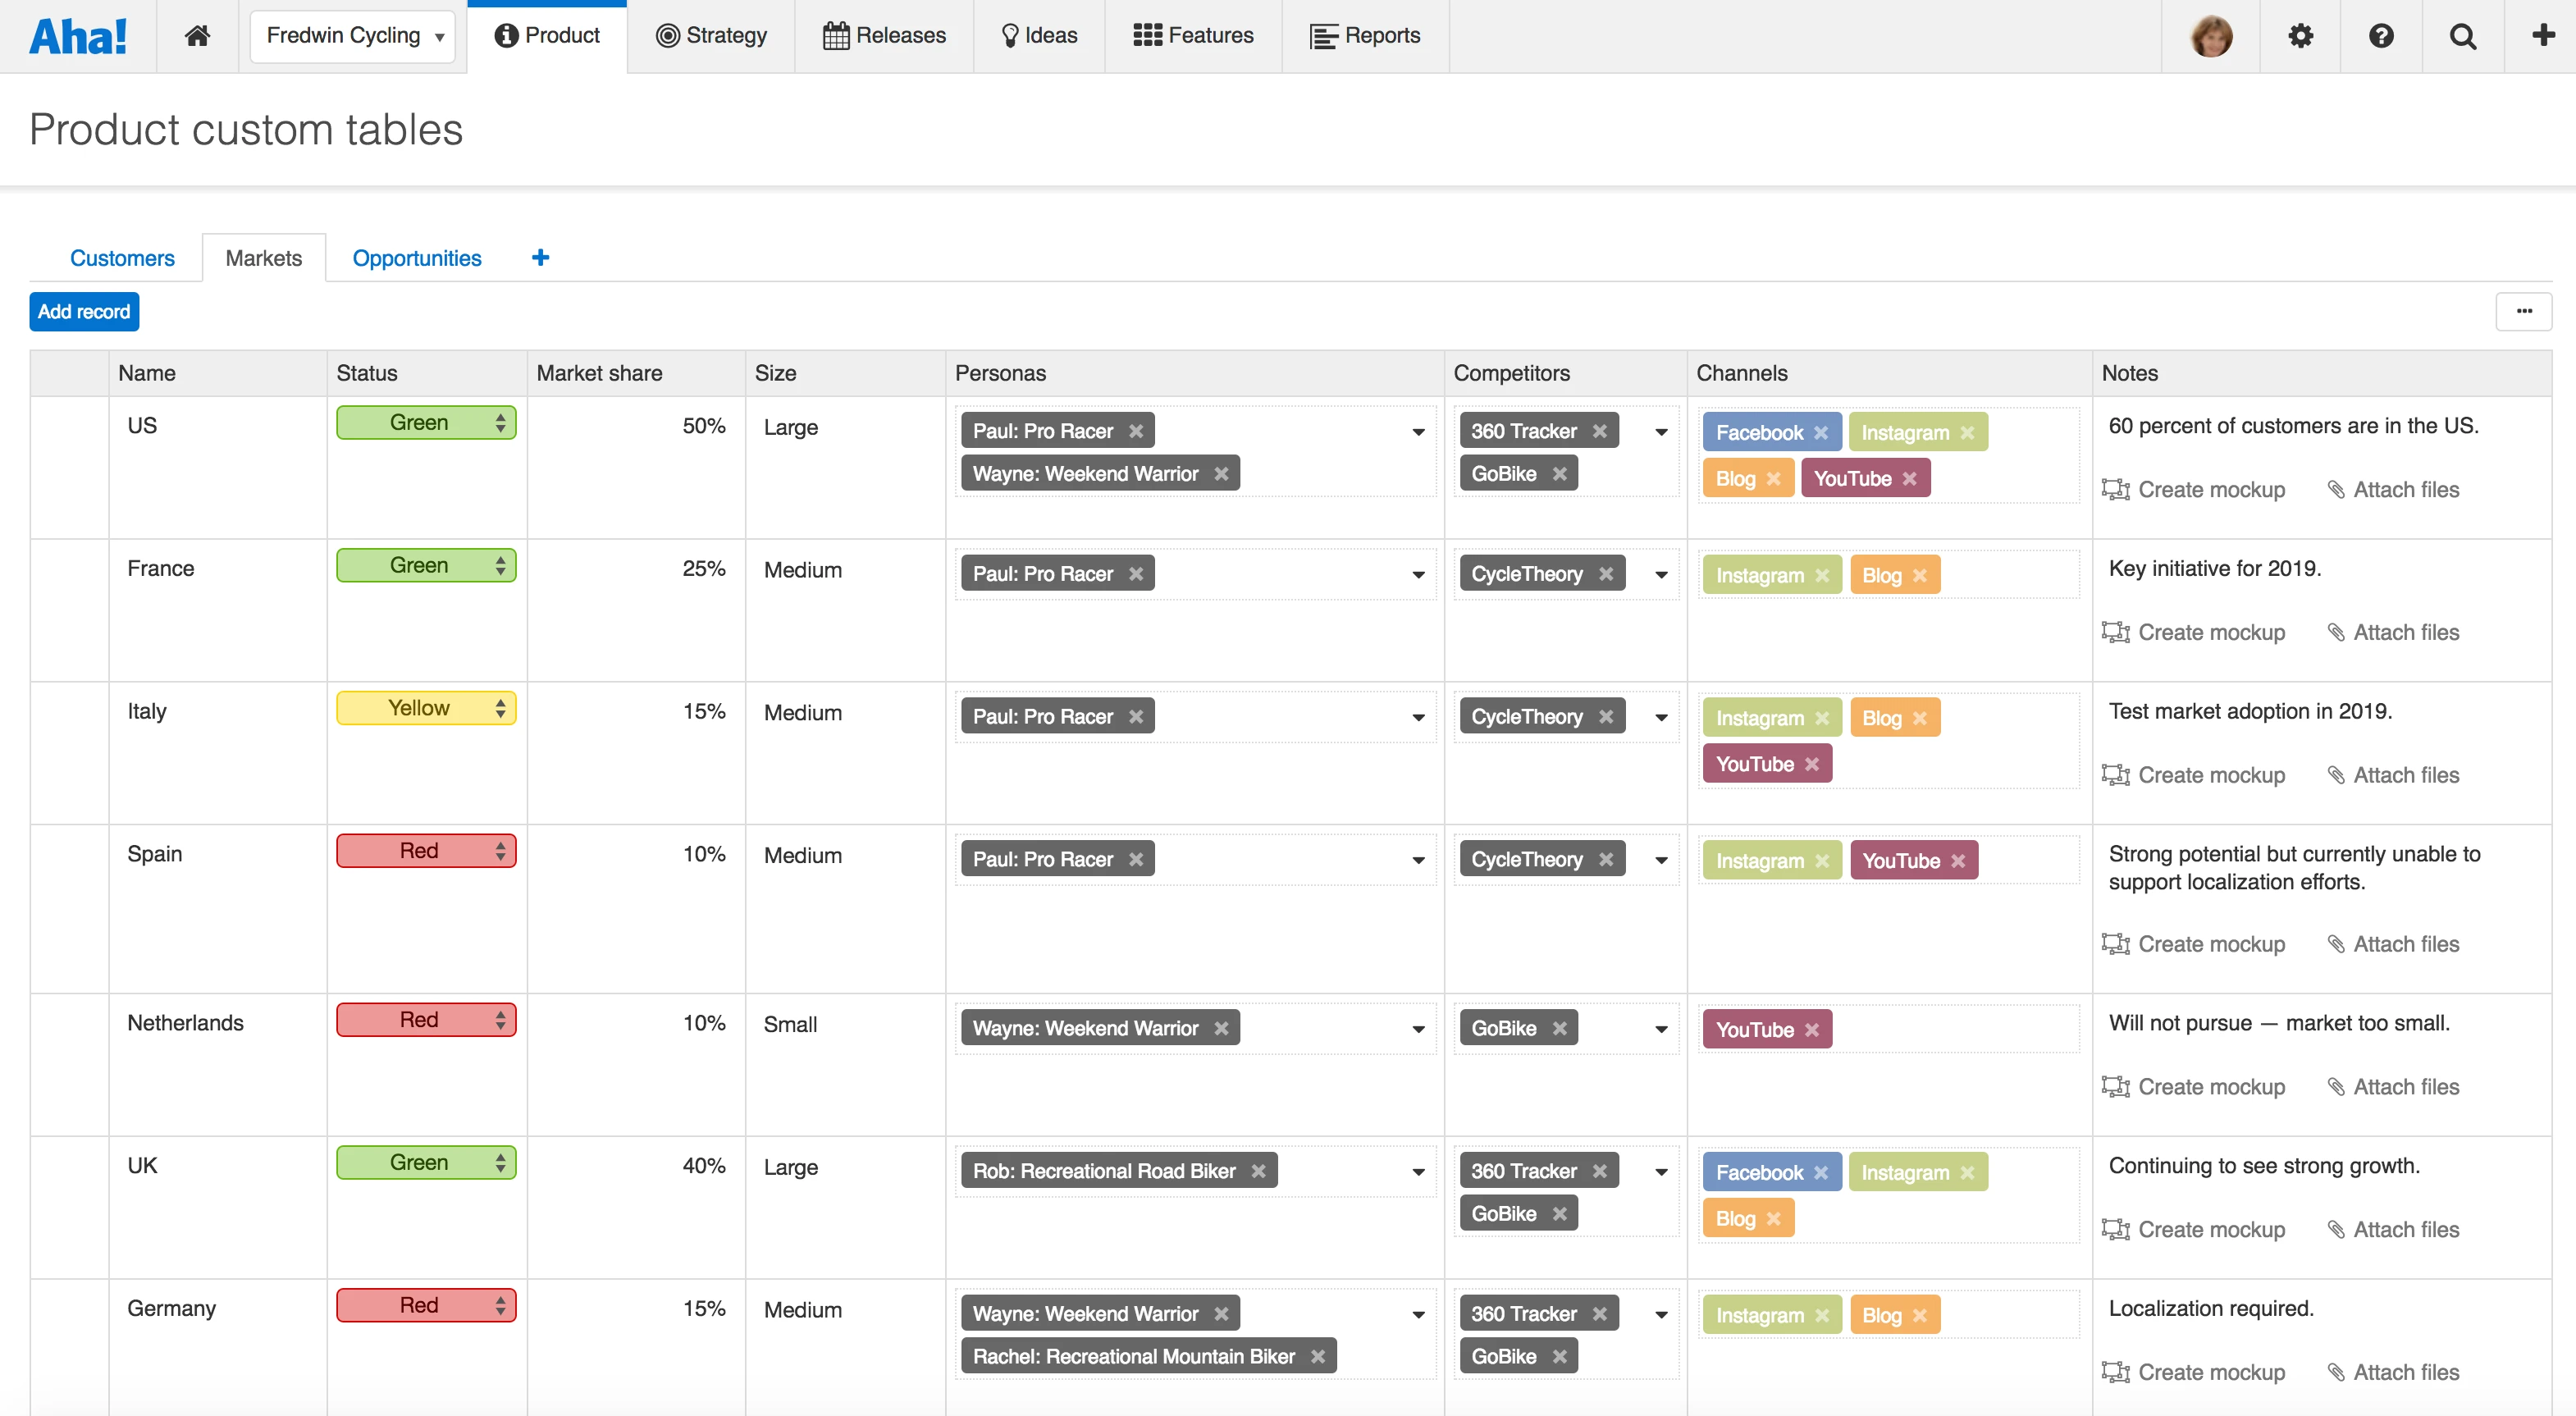Open the search magnifier icon

(2462, 36)
